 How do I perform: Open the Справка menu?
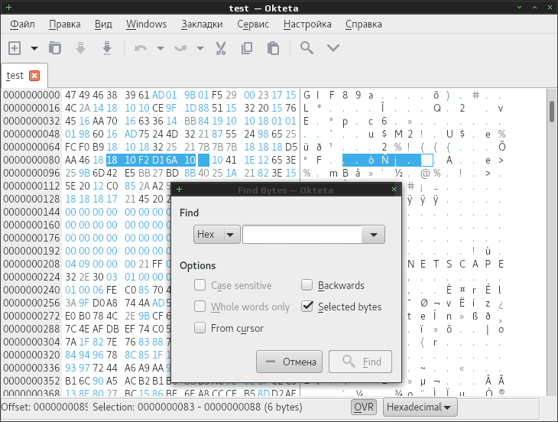364,24
